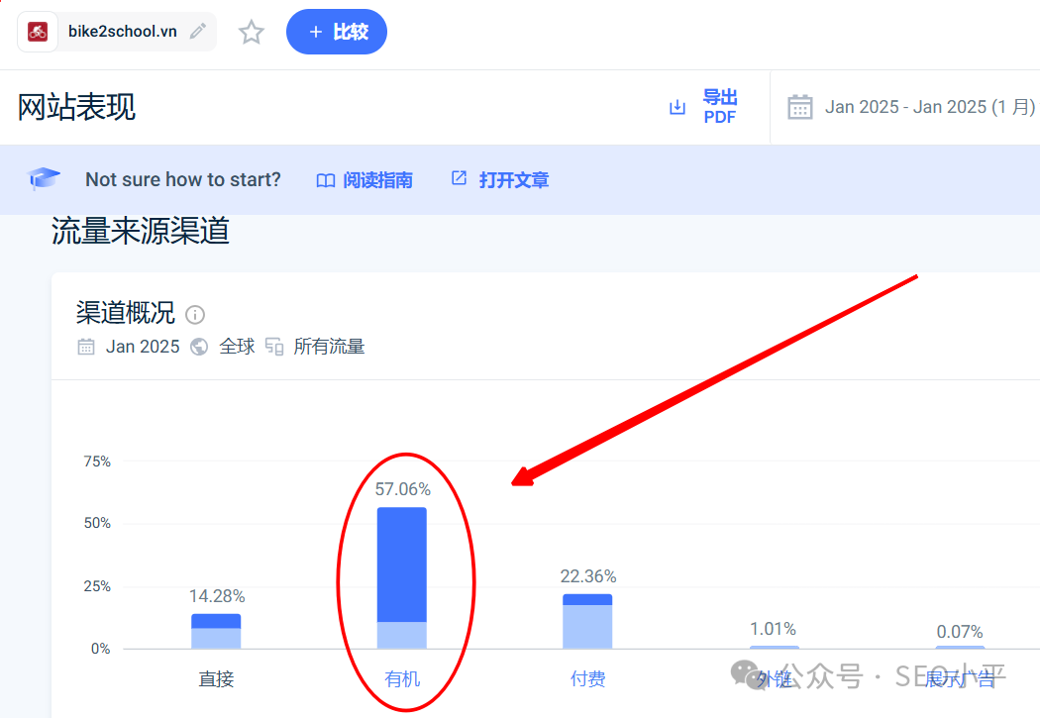Viewport: 1040px width, 718px height.
Task: Edit the domain with pencil icon
Action: tap(198, 31)
